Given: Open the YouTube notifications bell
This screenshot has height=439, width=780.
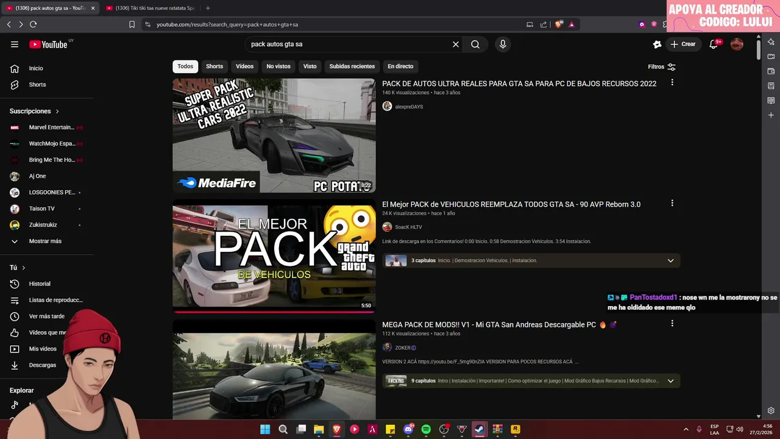Looking at the screenshot, I should [x=714, y=44].
